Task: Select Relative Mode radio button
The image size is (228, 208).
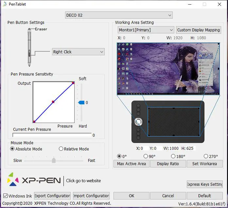Action: [61, 149]
